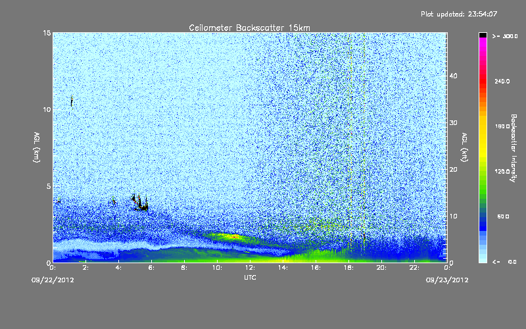Click the "2:" hour tick label
The width and height of the screenshot is (526, 329).
click(x=86, y=268)
